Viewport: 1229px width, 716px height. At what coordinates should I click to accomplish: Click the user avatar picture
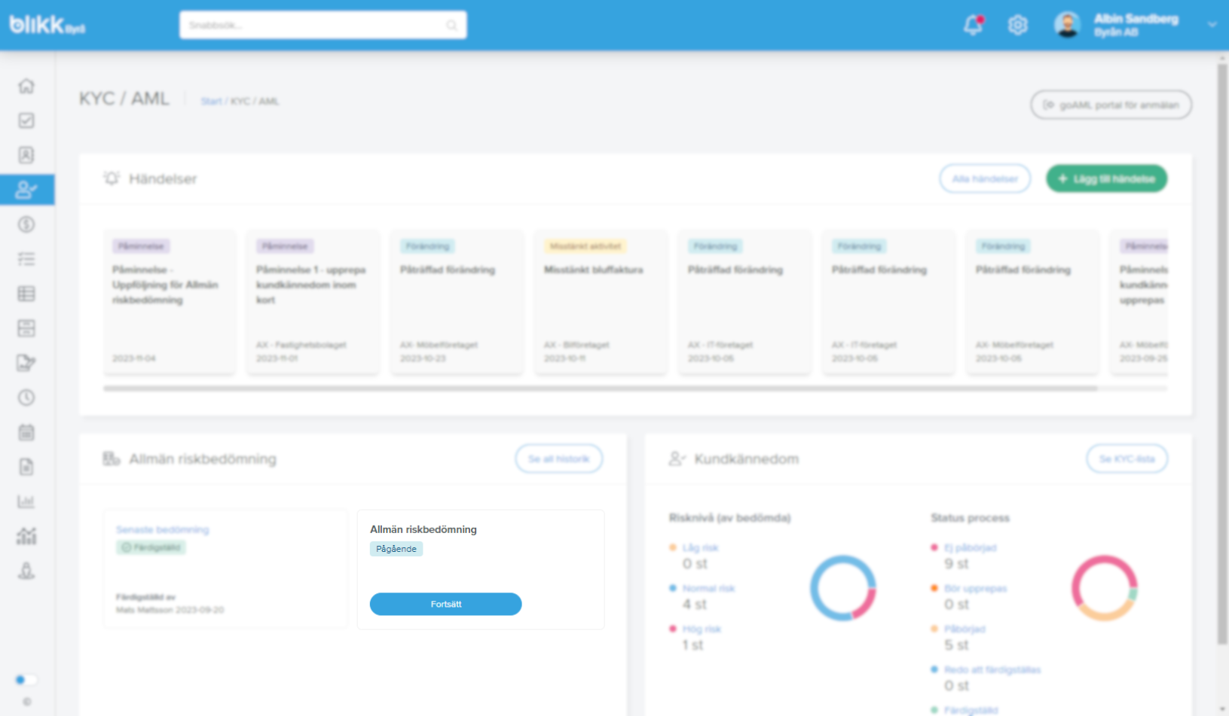pos(1067,25)
